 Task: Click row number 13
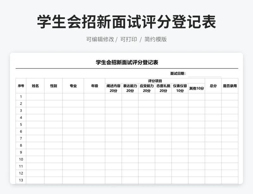coord(21,180)
